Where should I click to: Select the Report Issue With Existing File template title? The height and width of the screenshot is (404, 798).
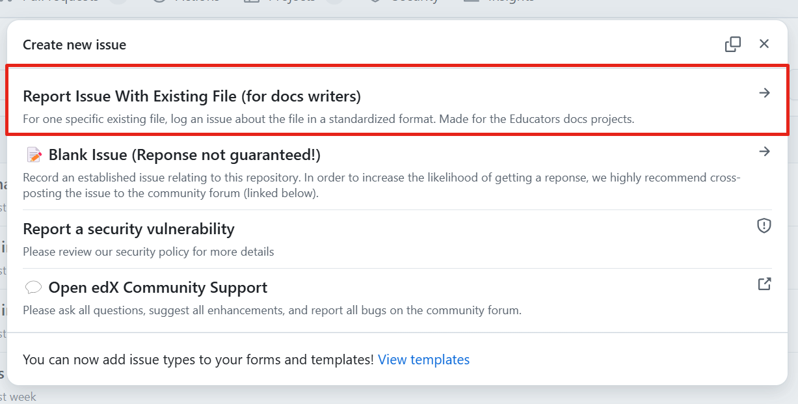(x=192, y=96)
